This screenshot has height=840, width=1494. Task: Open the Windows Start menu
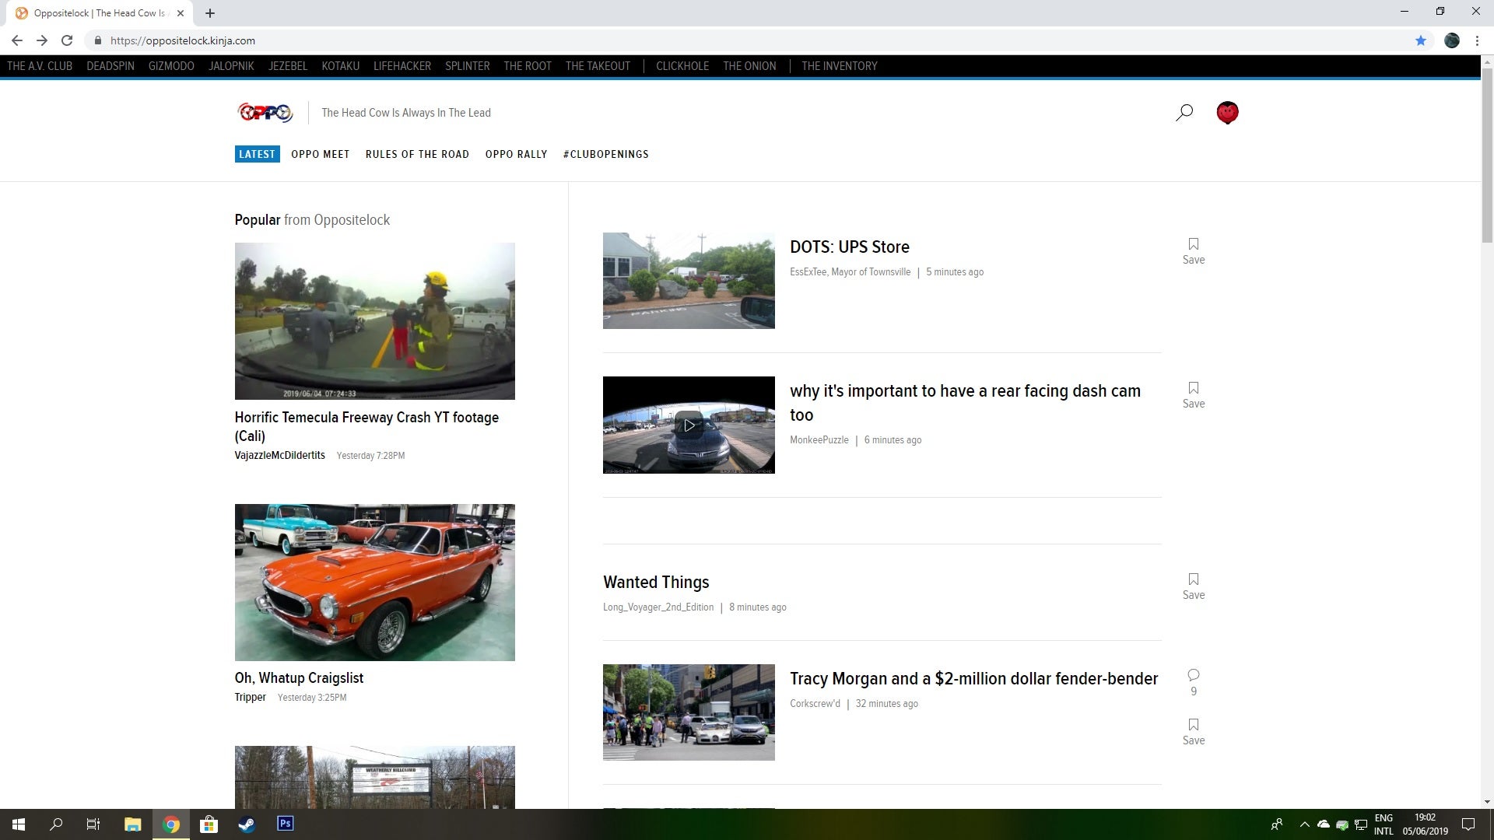tap(19, 824)
